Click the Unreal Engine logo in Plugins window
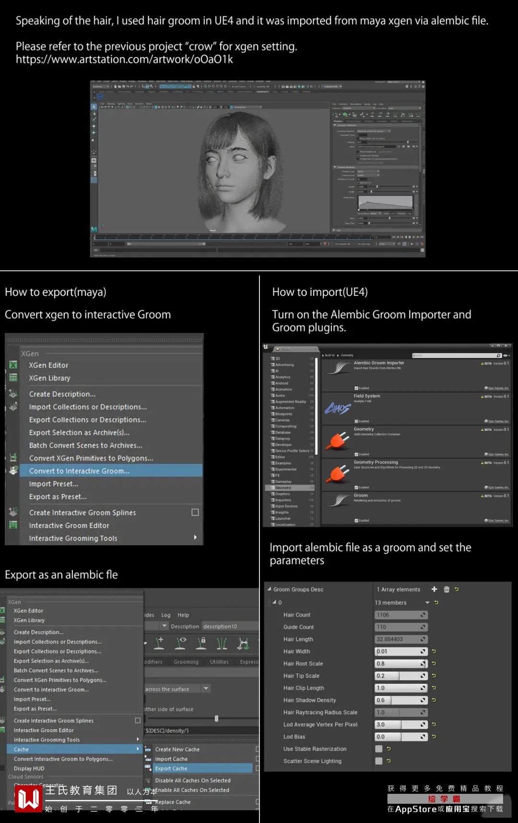Viewport: 518px width, 823px height. point(266,347)
